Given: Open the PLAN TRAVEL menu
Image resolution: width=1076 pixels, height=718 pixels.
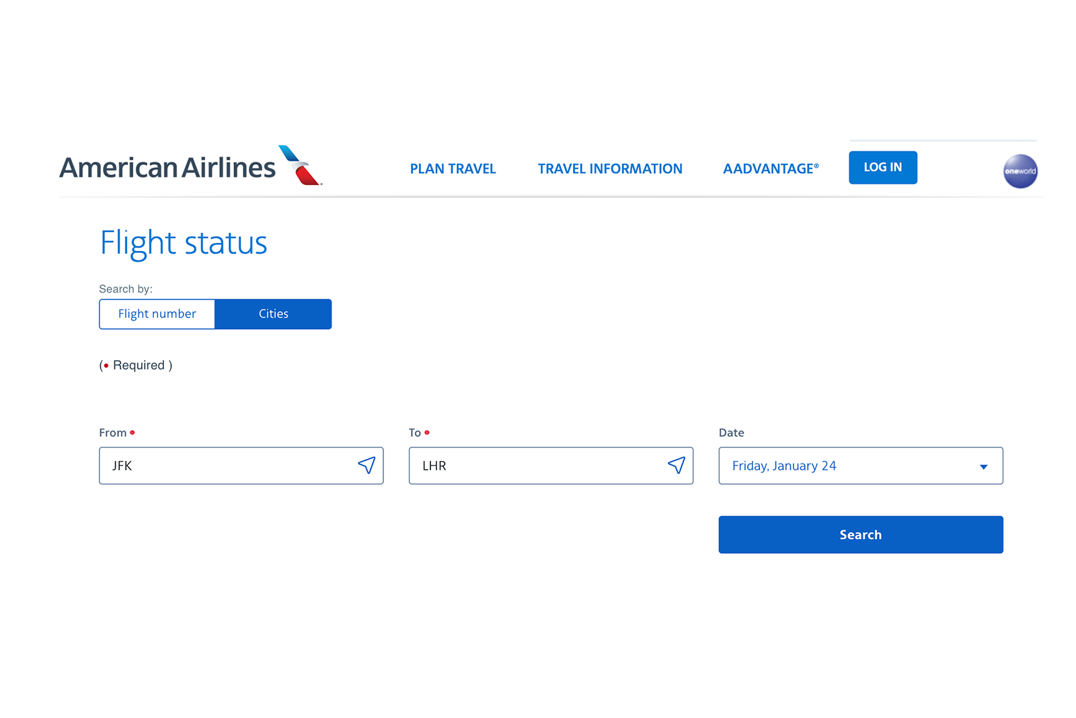Looking at the screenshot, I should [453, 169].
